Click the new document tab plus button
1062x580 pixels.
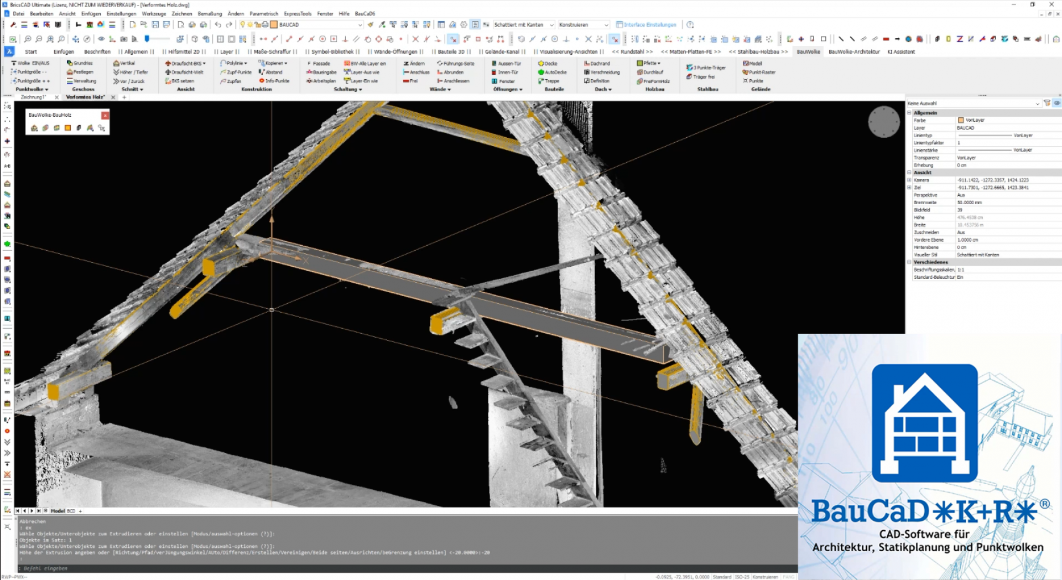[124, 97]
